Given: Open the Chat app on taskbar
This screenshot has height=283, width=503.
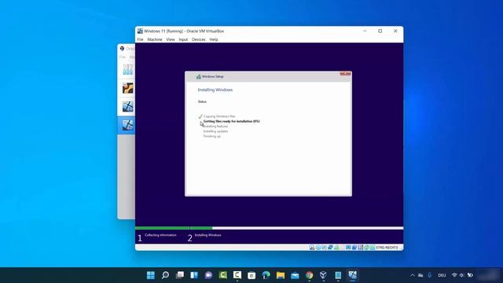Looking at the screenshot, I should click(208, 275).
